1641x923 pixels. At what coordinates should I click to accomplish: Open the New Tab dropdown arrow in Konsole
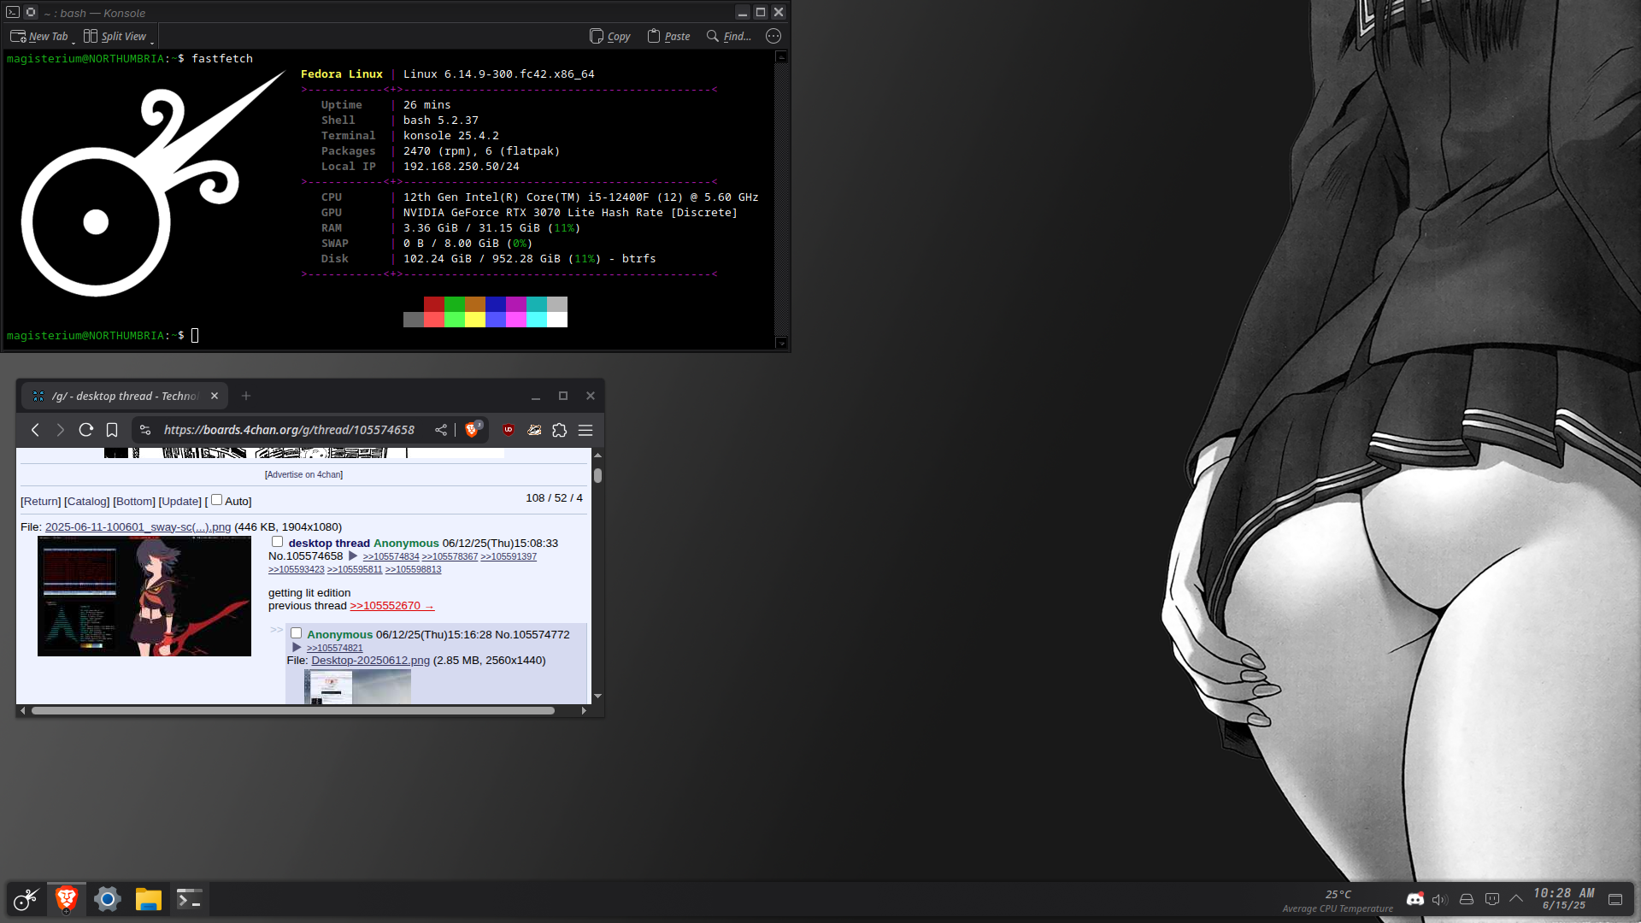(74, 42)
